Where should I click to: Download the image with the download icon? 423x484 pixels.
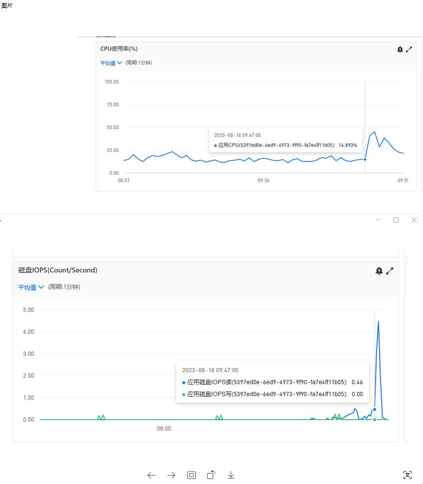point(231,475)
